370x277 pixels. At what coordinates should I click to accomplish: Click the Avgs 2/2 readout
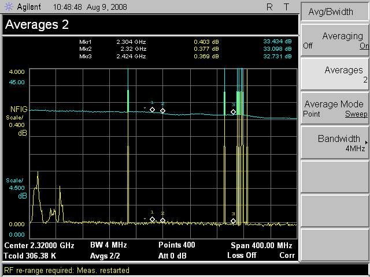pos(105,256)
